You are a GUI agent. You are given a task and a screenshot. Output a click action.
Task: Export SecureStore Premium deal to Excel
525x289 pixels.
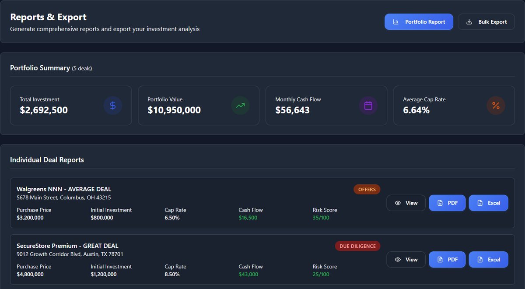pos(488,259)
